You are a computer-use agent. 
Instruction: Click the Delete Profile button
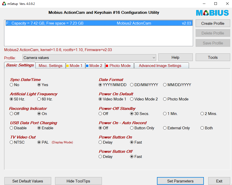point(213,33)
